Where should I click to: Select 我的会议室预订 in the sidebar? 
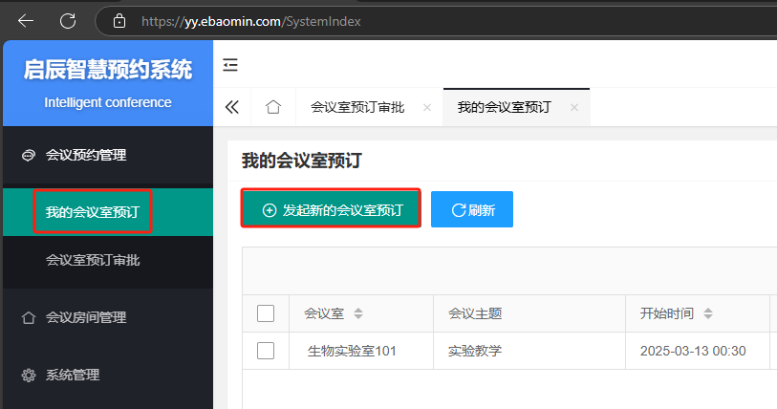pyautogui.click(x=93, y=211)
